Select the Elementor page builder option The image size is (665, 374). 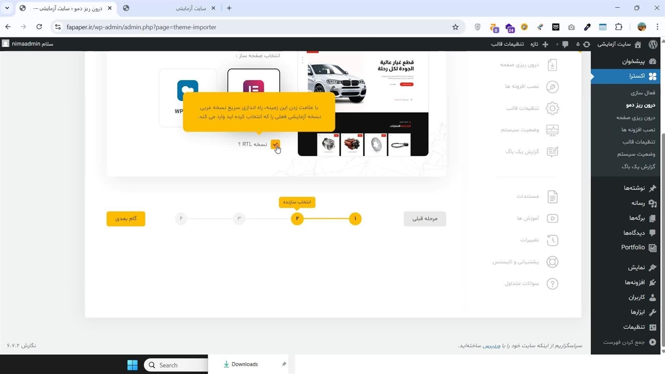coord(254,88)
